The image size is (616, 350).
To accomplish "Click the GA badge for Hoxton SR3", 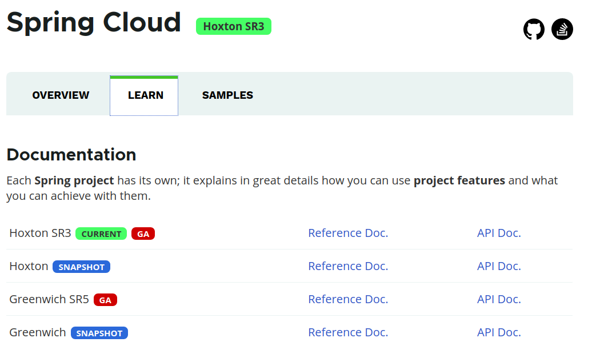I will coord(142,234).
